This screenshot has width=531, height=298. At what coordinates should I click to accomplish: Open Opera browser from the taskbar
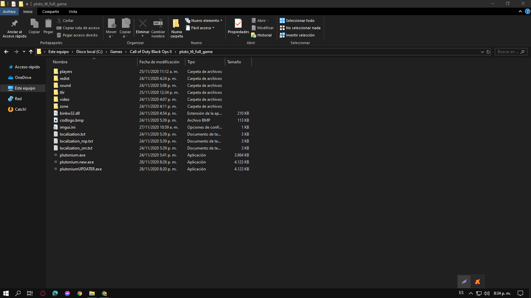[x=43, y=293]
